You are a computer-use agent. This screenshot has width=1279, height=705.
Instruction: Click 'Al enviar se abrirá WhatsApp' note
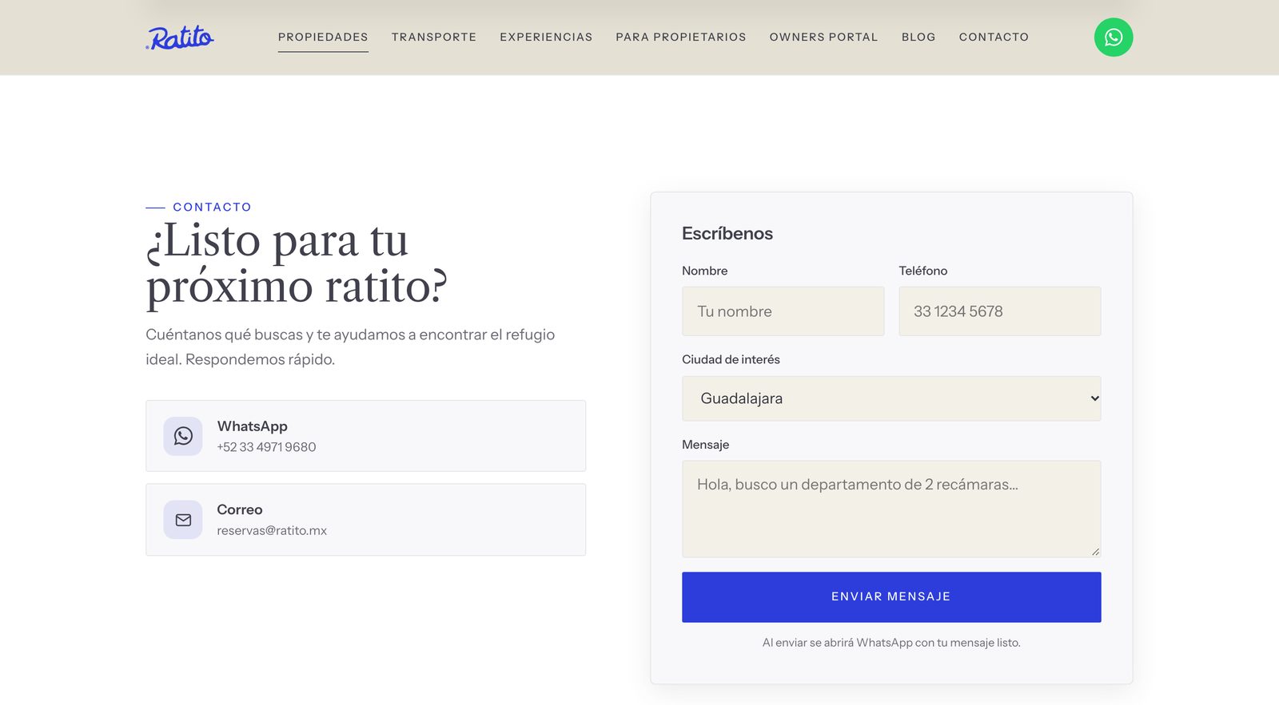(x=891, y=643)
